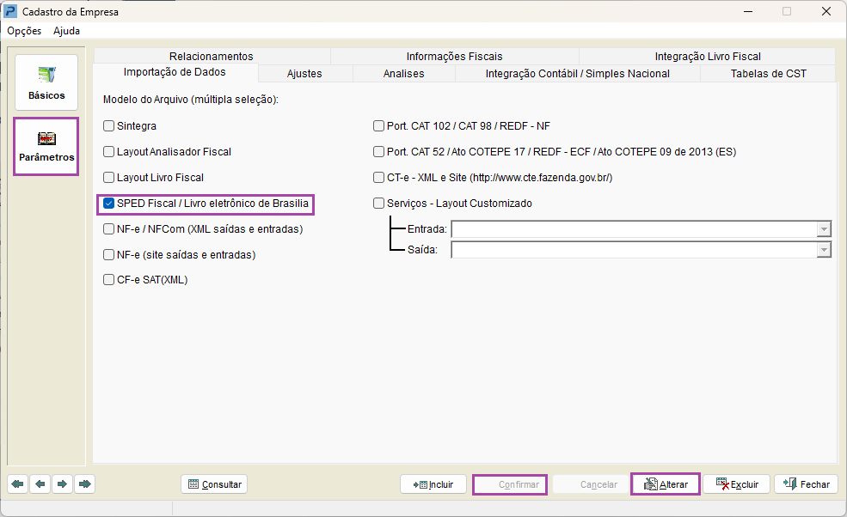
Task: Enable the Sintegra checkbox
Action: click(x=109, y=126)
